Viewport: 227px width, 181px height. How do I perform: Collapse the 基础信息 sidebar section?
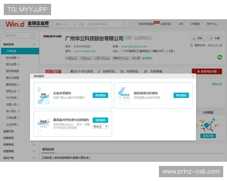(x=34, y=44)
